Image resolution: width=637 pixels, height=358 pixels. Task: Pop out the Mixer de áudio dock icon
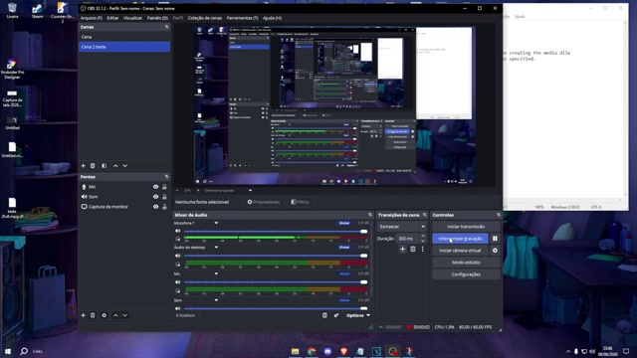point(369,215)
